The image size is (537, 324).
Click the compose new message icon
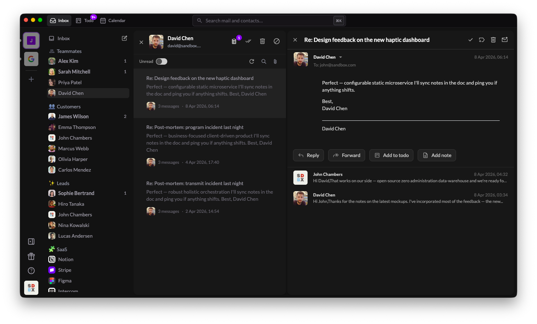tap(124, 38)
